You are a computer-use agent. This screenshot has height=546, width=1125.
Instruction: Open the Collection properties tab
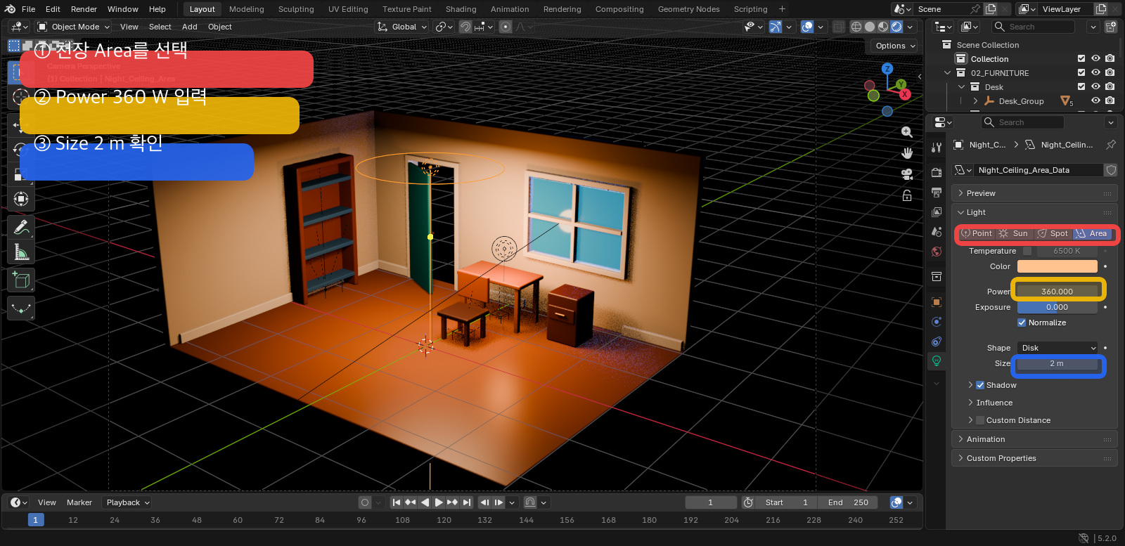(937, 277)
